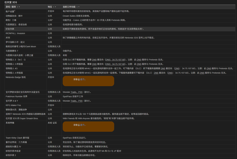This screenshot has width=237, height=159.
Task: Click DNS: 34.75.107.68 in 怪物猎人 3 (tri-) G row
Action: [116, 60]
